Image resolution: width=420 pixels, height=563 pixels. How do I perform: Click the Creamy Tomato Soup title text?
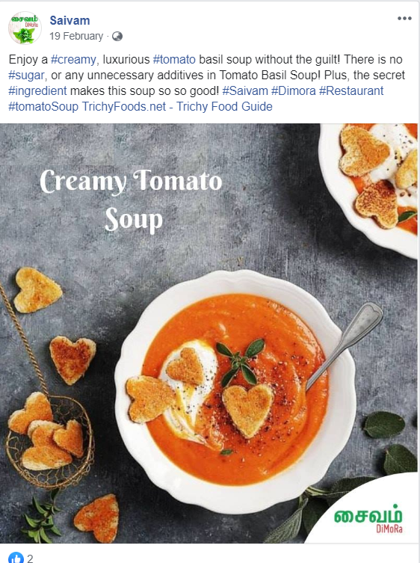pyautogui.click(x=131, y=200)
